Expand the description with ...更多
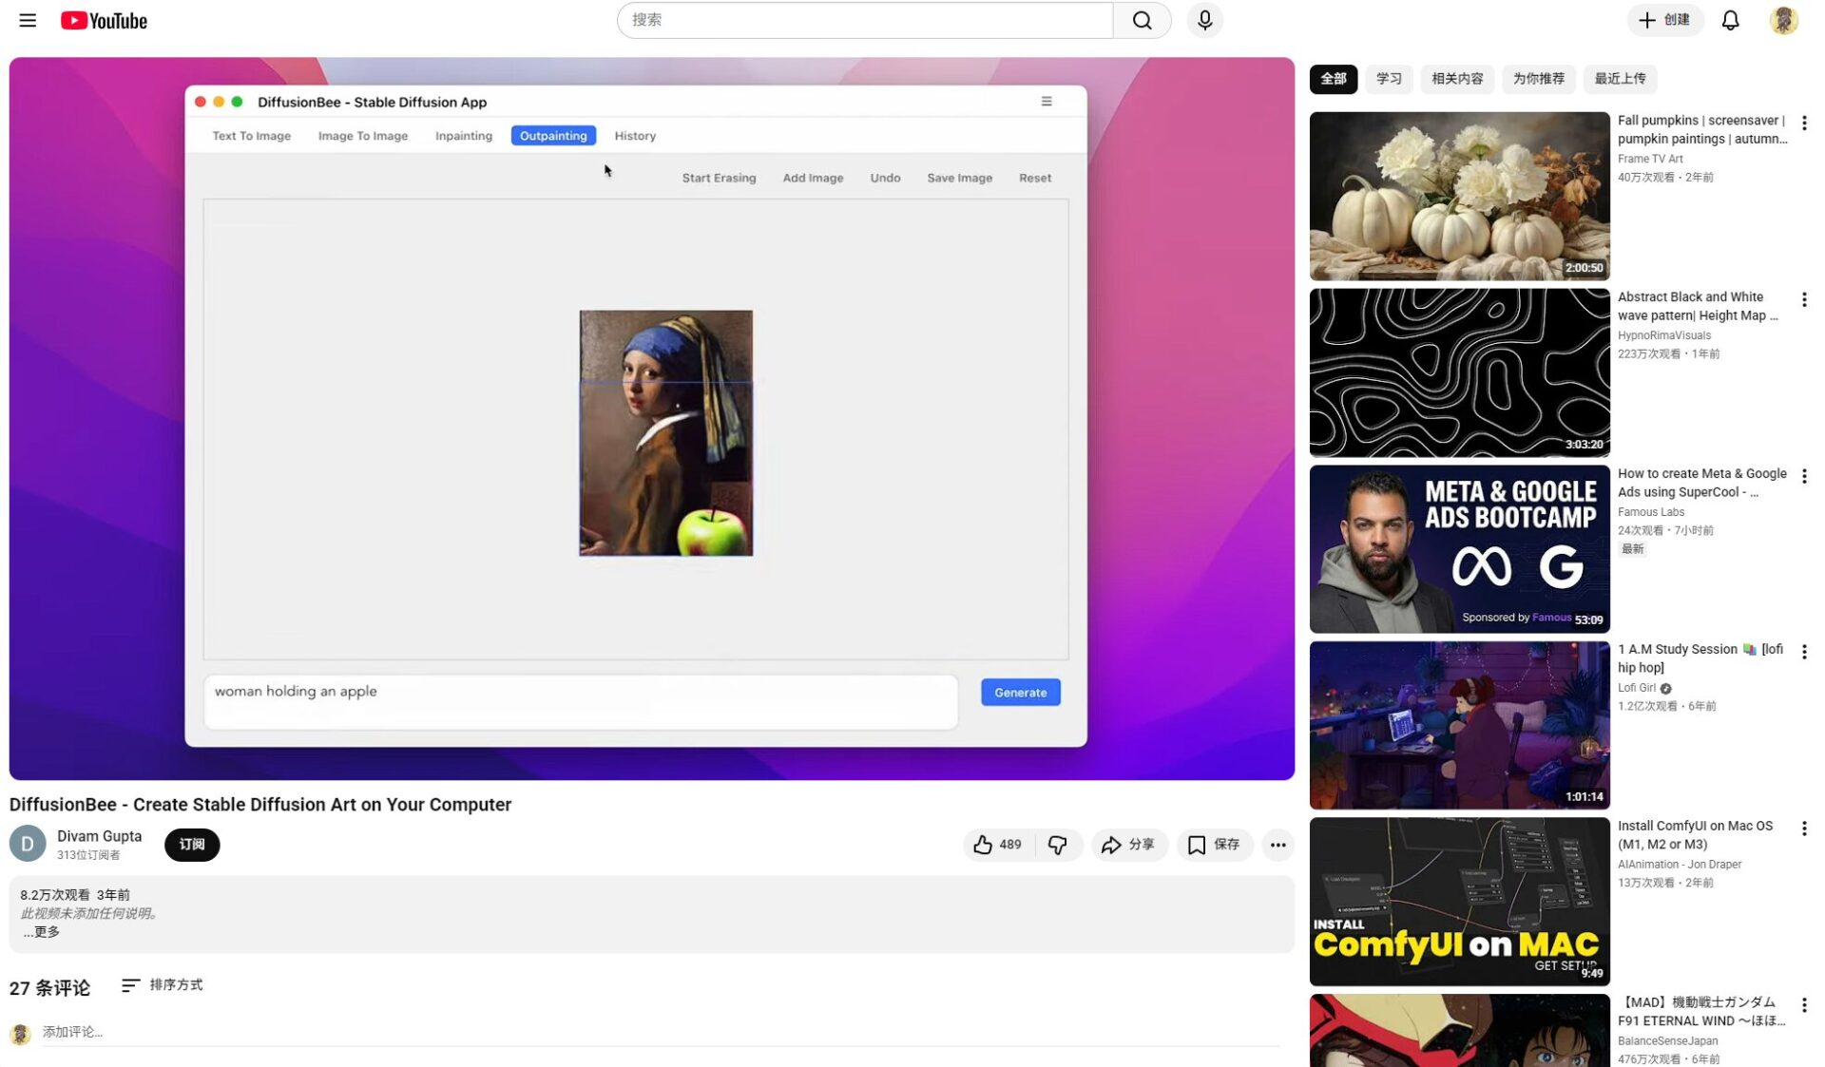Image resolution: width=1825 pixels, height=1067 pixels. (x=42, y=932)
